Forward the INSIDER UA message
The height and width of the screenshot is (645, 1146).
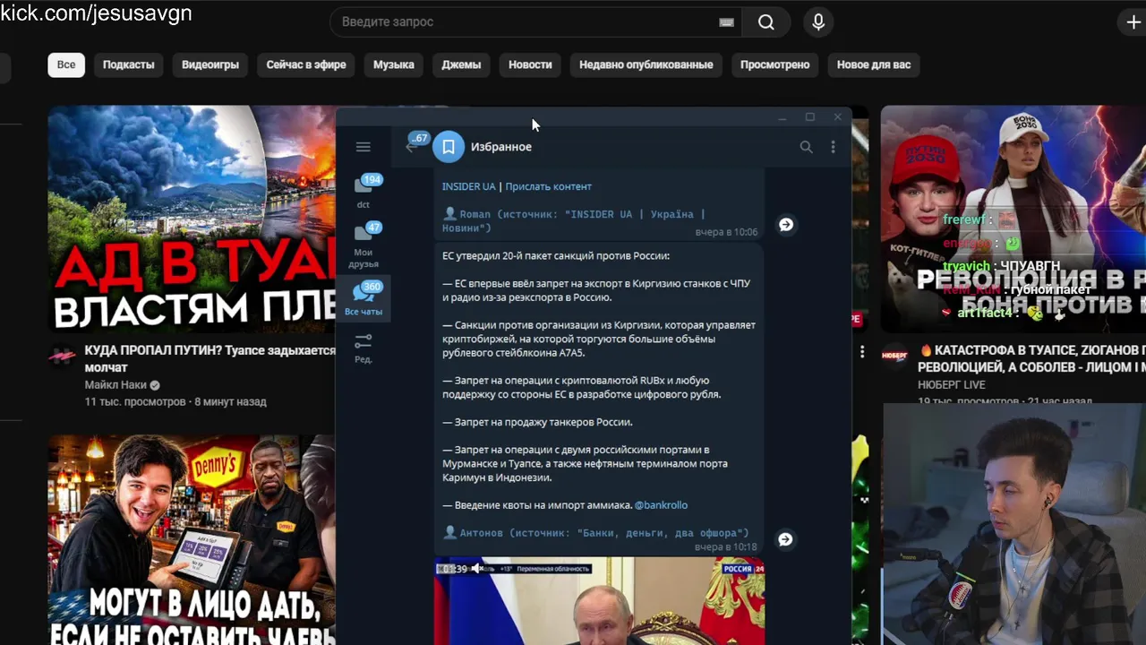[x=786, y=225]
